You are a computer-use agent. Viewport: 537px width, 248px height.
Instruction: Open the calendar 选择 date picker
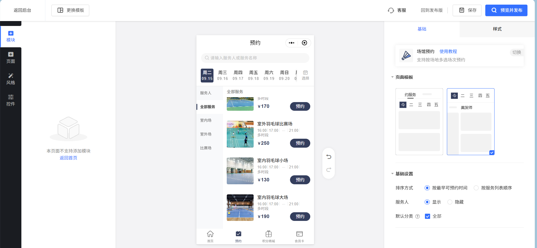pos(305,75)
